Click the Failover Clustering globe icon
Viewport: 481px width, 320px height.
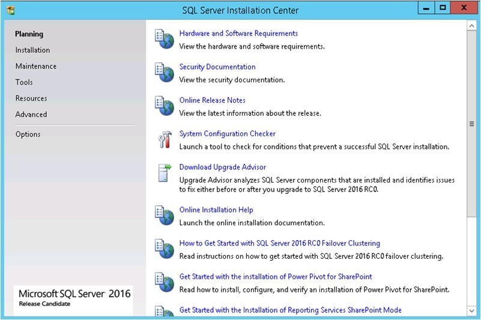(165, 249)
